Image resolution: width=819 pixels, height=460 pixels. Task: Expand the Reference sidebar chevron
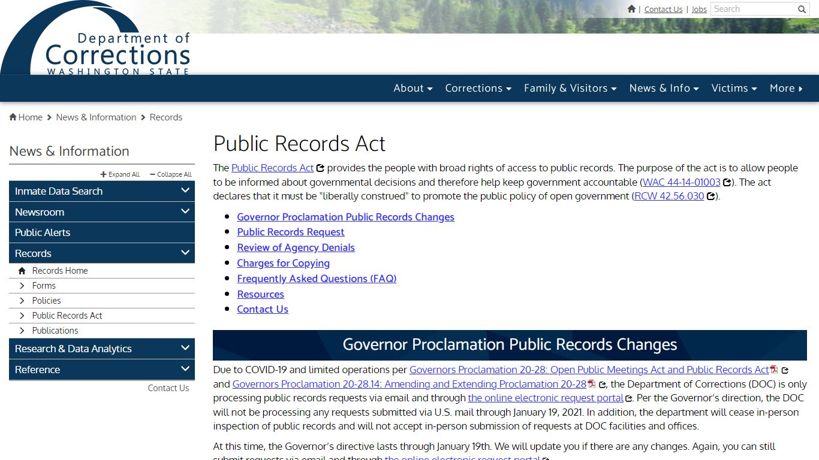pos(185,369)
